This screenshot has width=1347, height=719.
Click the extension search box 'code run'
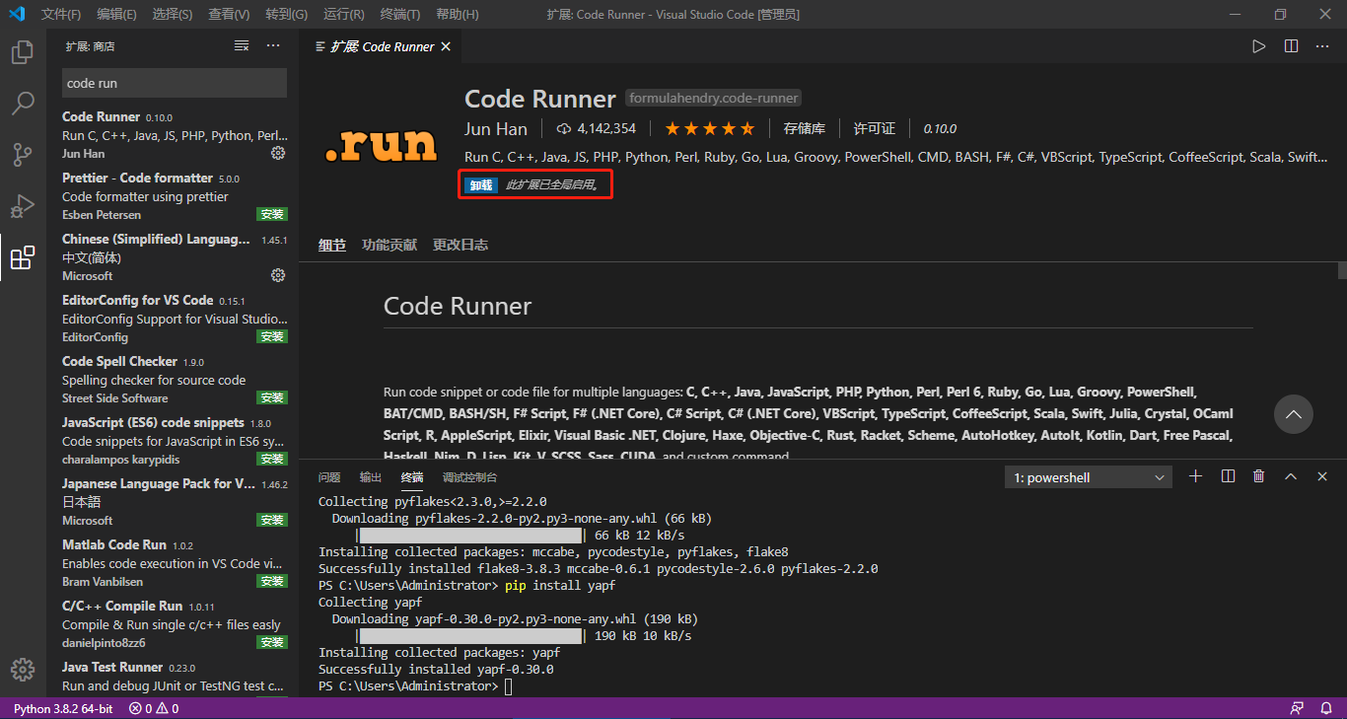point(175,83)
